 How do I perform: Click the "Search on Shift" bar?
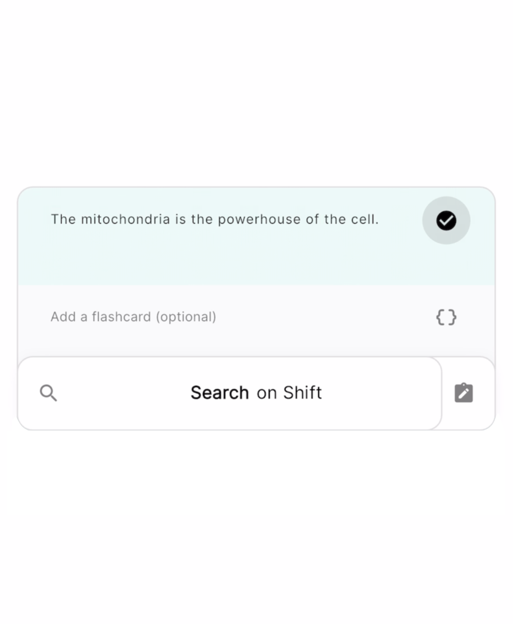click(x=256, y=393)
